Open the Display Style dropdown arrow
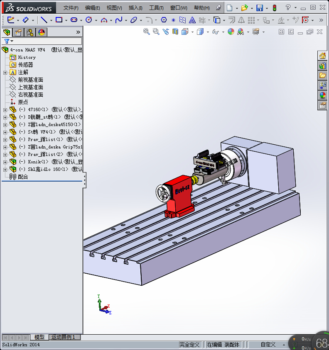329x350 pixels. [x=208, y=32]
